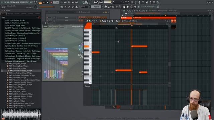Image resolution: width=214 pixels, height=120 pixels.
Task: Select the Zoom magnifier tool in piano roll
Action: pos(117,21)
